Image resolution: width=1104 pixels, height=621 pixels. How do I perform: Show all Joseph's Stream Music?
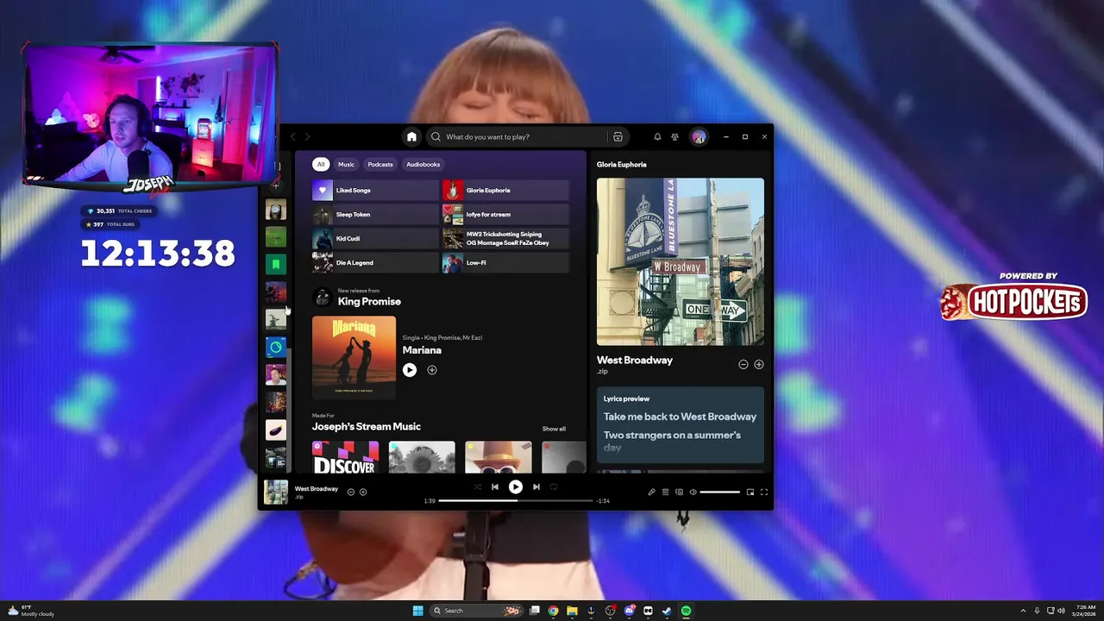[554, 429]
